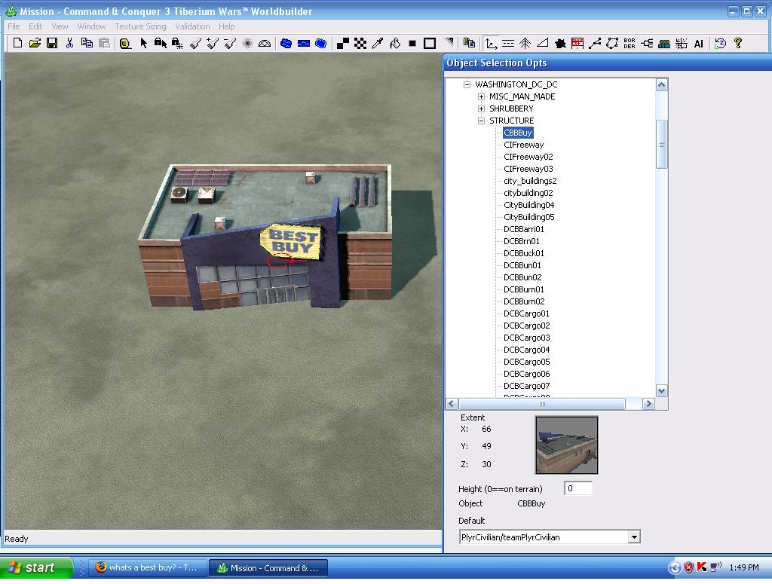
Task: Select the feather smoothing tool
Action: (x=247, y=43)
